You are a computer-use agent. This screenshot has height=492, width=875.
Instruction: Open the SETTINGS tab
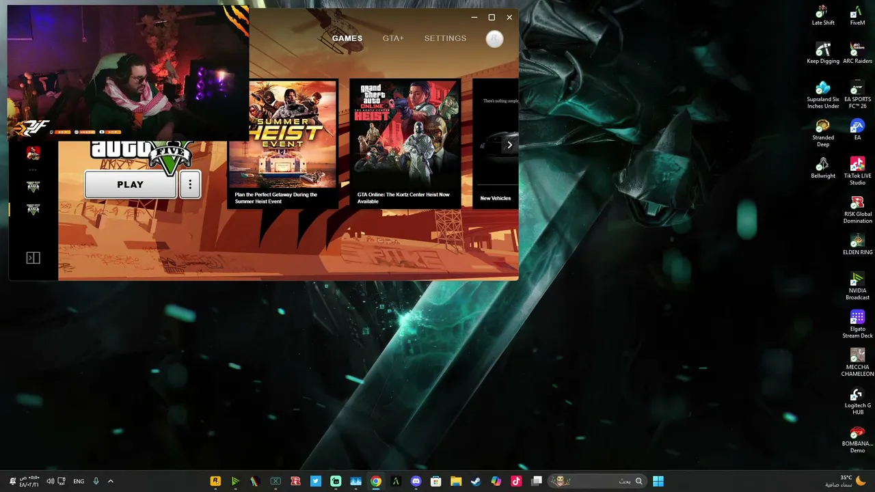coord(445,38)
